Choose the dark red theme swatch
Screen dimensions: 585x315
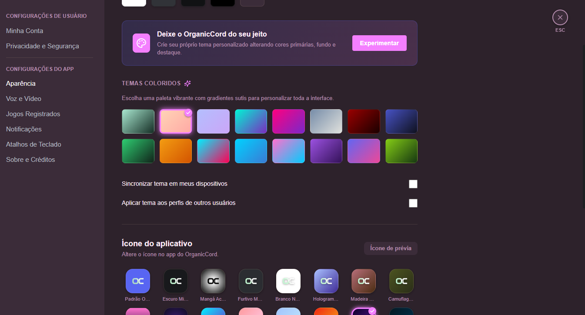click(364, 121)
